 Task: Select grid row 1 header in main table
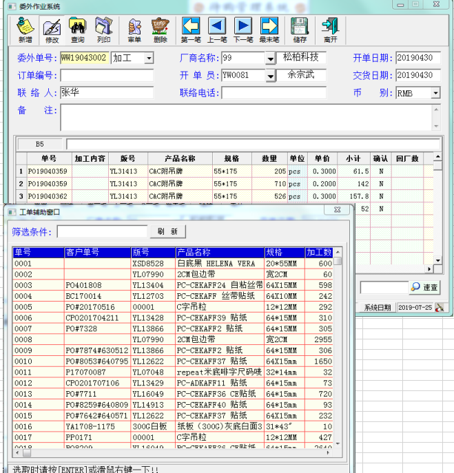click(x=21, y=171)
